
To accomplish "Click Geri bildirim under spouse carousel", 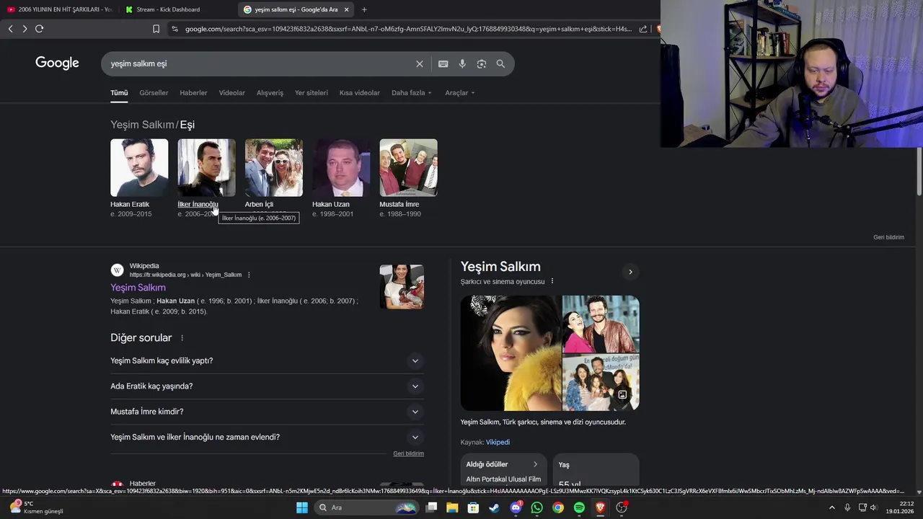I will point(888,237).
